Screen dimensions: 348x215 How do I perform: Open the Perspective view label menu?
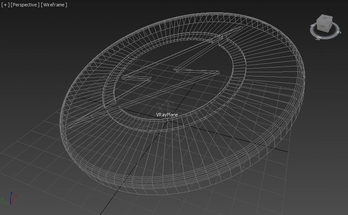(x=25, y=5)
